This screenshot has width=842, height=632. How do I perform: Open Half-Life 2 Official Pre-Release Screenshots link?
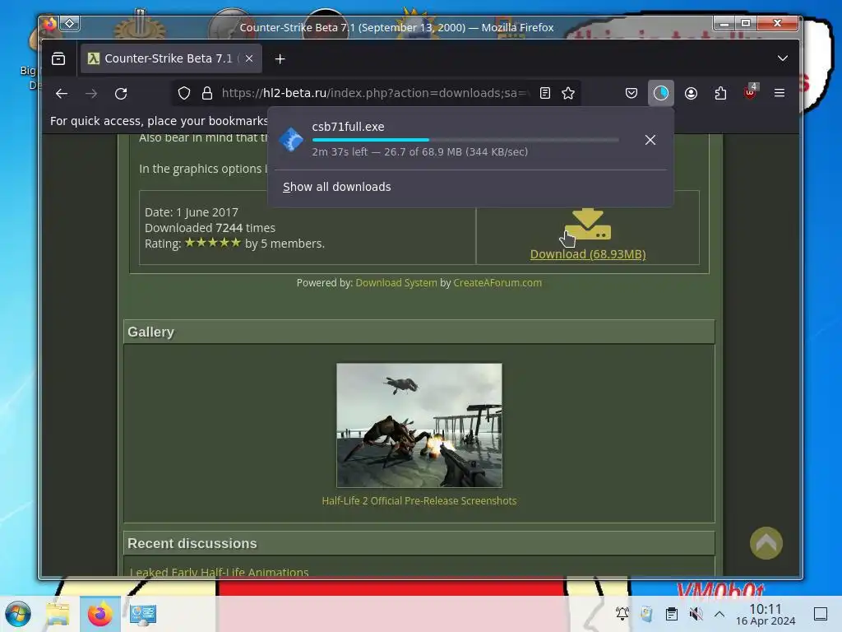(419, 501)
